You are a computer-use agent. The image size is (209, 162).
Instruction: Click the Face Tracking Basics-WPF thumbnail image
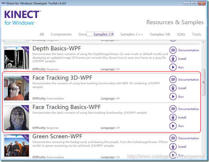(16, 118)
